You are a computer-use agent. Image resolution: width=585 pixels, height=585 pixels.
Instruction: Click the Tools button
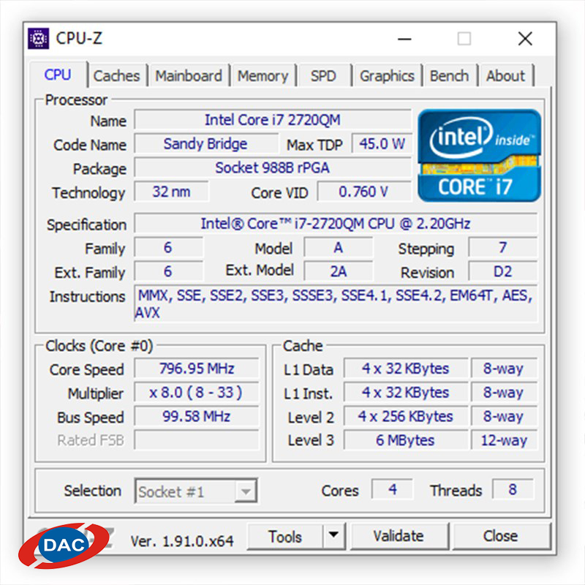pos(285,536)
